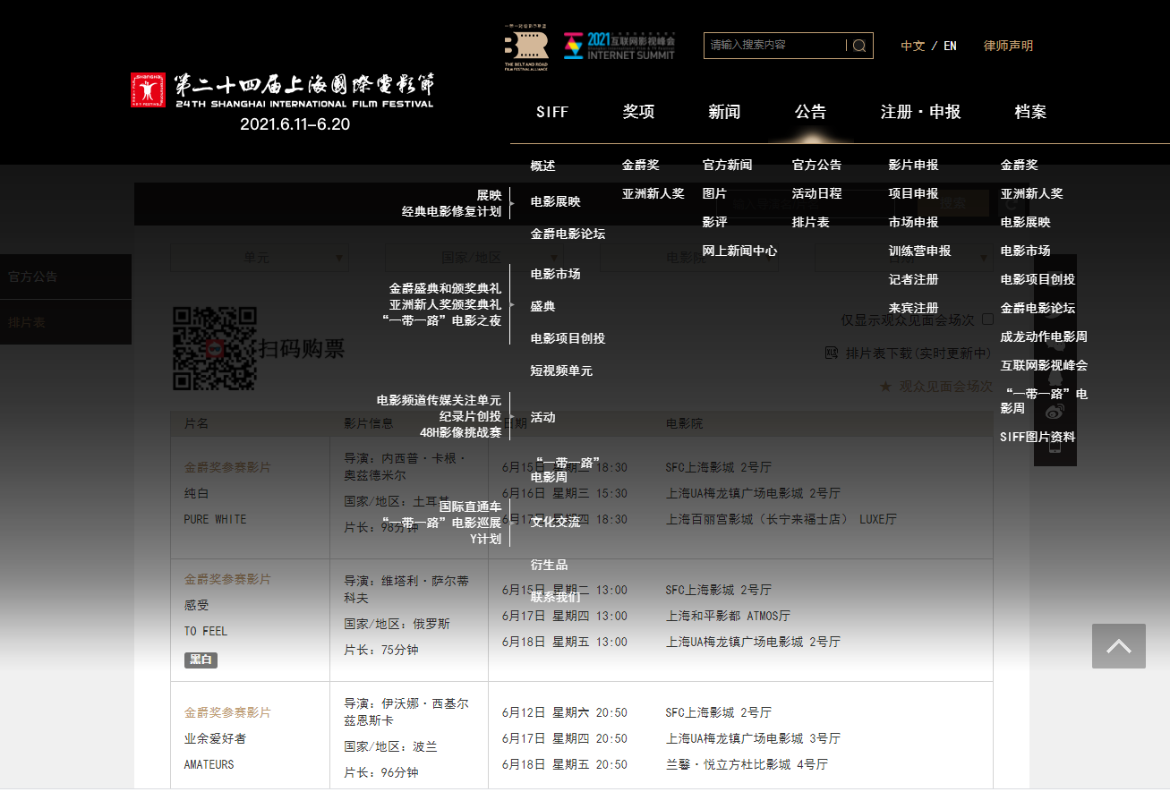The image size is (1170, 792).
Task: Select 成龙动作电影周 in 档案 submenu
Action: 1044,336
